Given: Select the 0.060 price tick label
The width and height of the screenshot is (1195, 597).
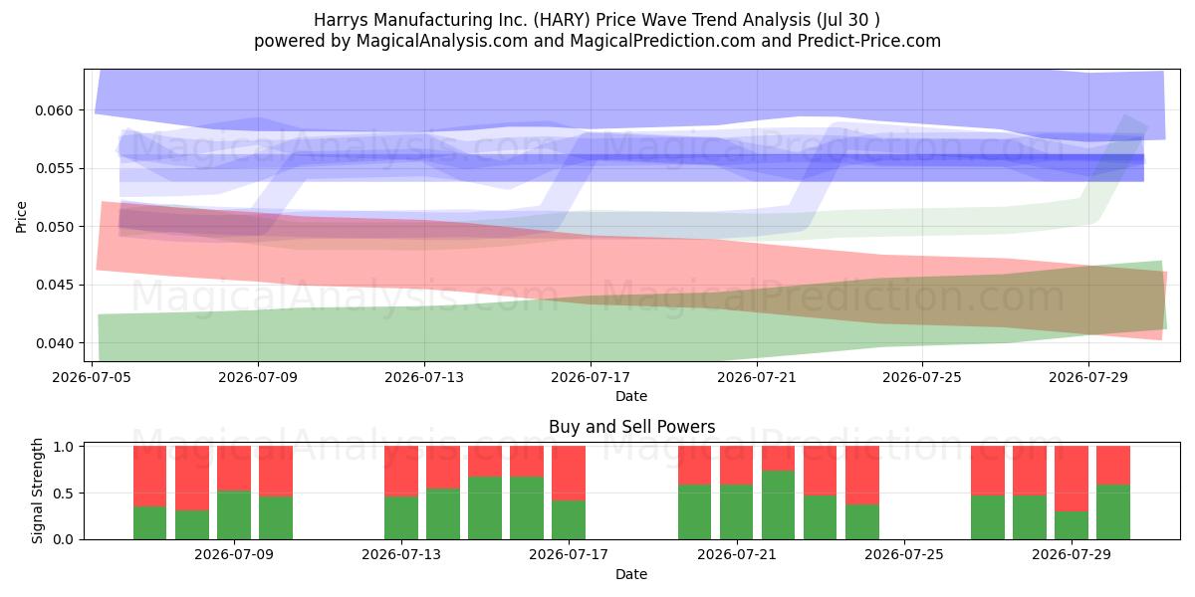Looking at the screenshot, I should click(x=56, y=110).
